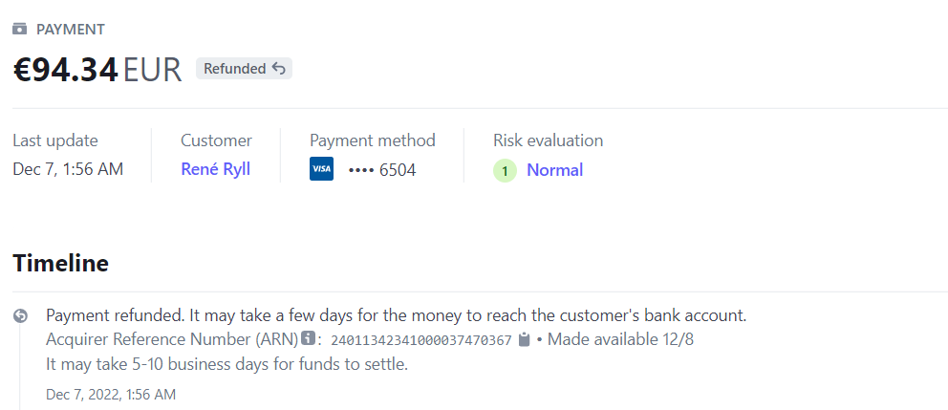Click the refund event icon in Timeline
Screen dimensions: 948x410
[x=21, y=316]
